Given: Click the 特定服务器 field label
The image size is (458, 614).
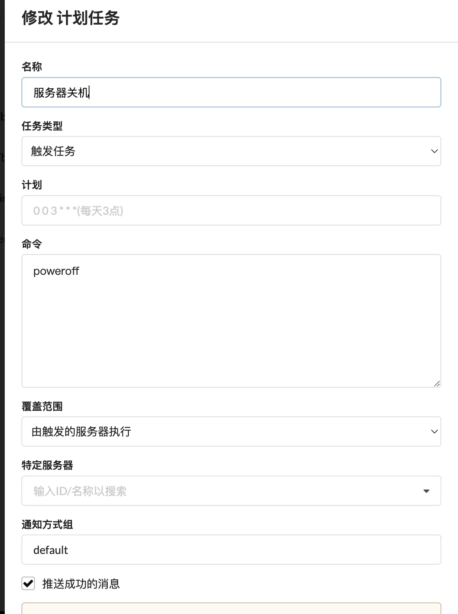Looking at the screenshot, I should [x=47, y=465].
